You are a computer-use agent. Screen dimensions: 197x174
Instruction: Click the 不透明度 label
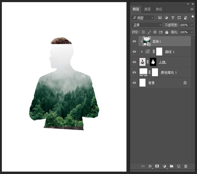click(171, 25)
